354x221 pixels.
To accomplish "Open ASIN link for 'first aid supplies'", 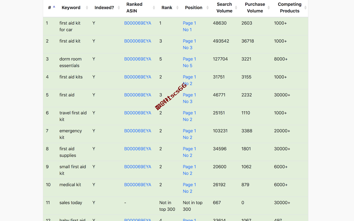I will pos(138,149).
